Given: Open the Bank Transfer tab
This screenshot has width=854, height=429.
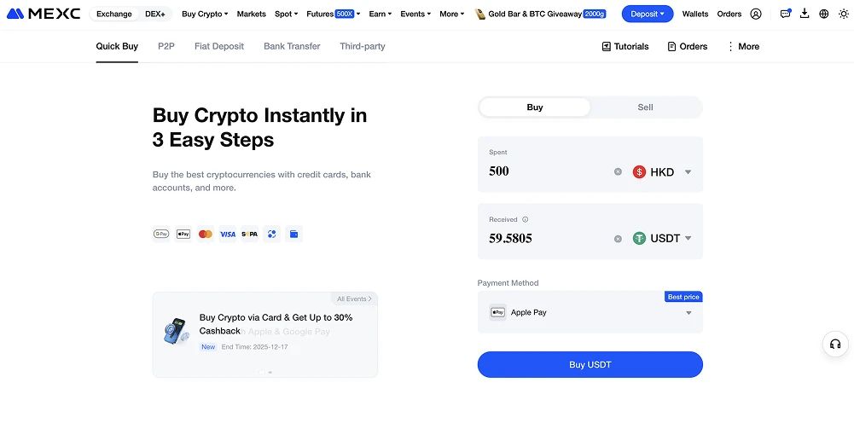Looking at the screenshot, I should [292, 46].
